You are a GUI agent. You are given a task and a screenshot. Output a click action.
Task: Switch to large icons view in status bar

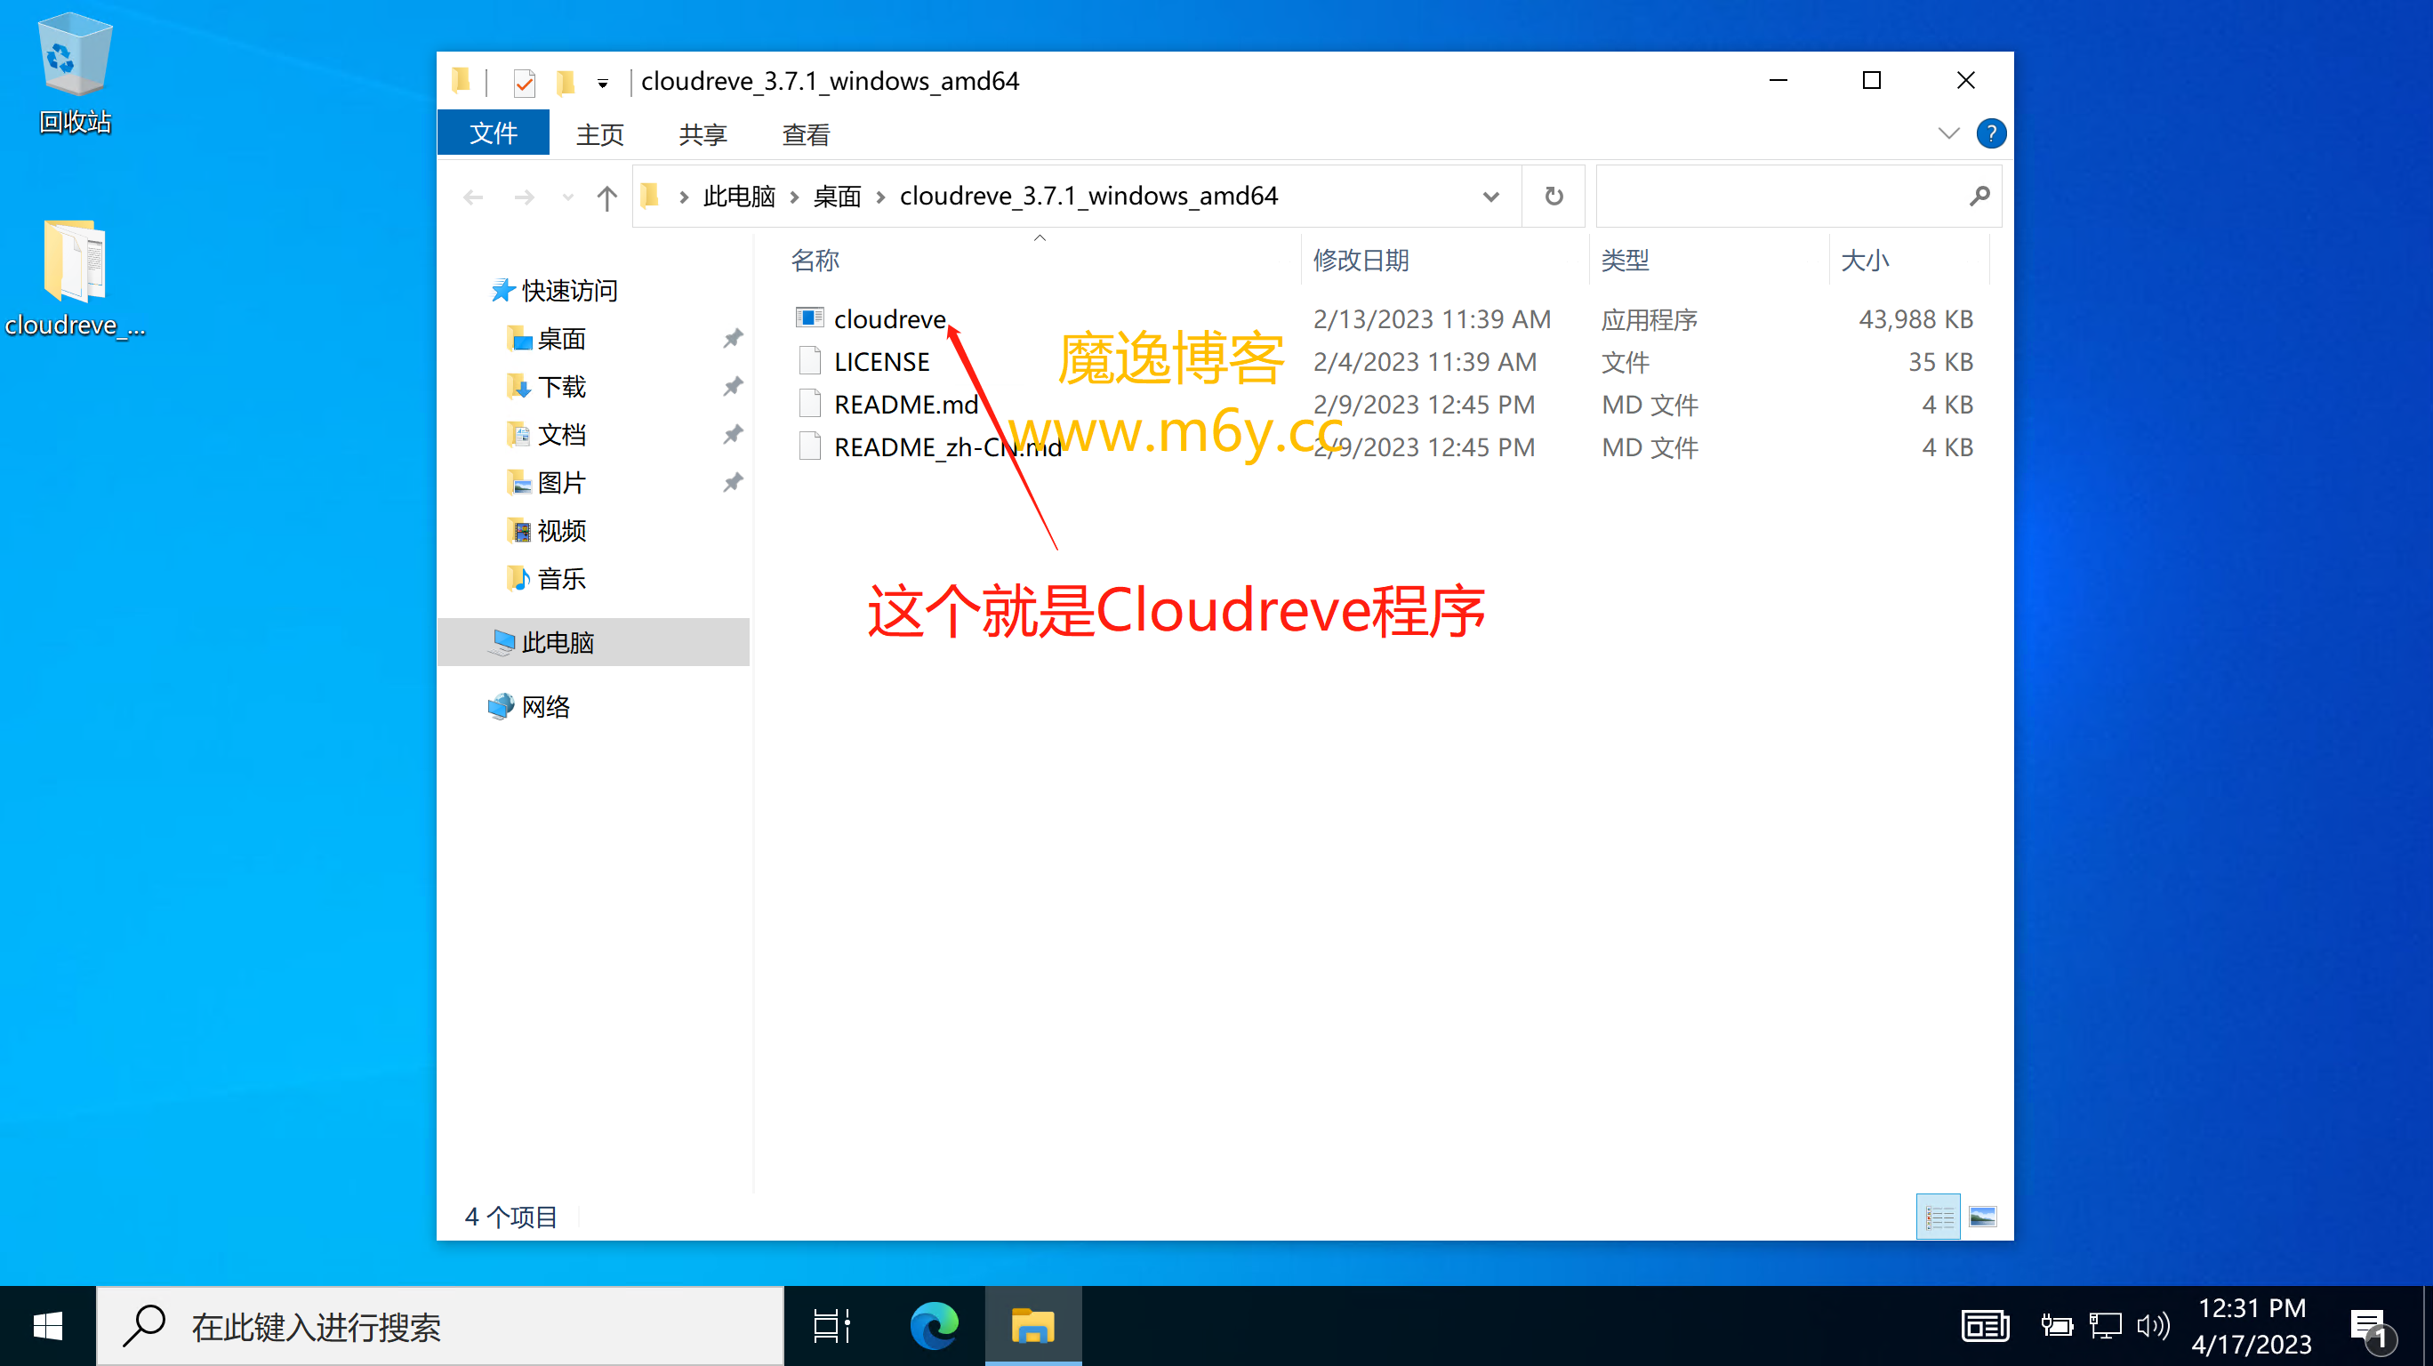(x=1982, y=1217)
